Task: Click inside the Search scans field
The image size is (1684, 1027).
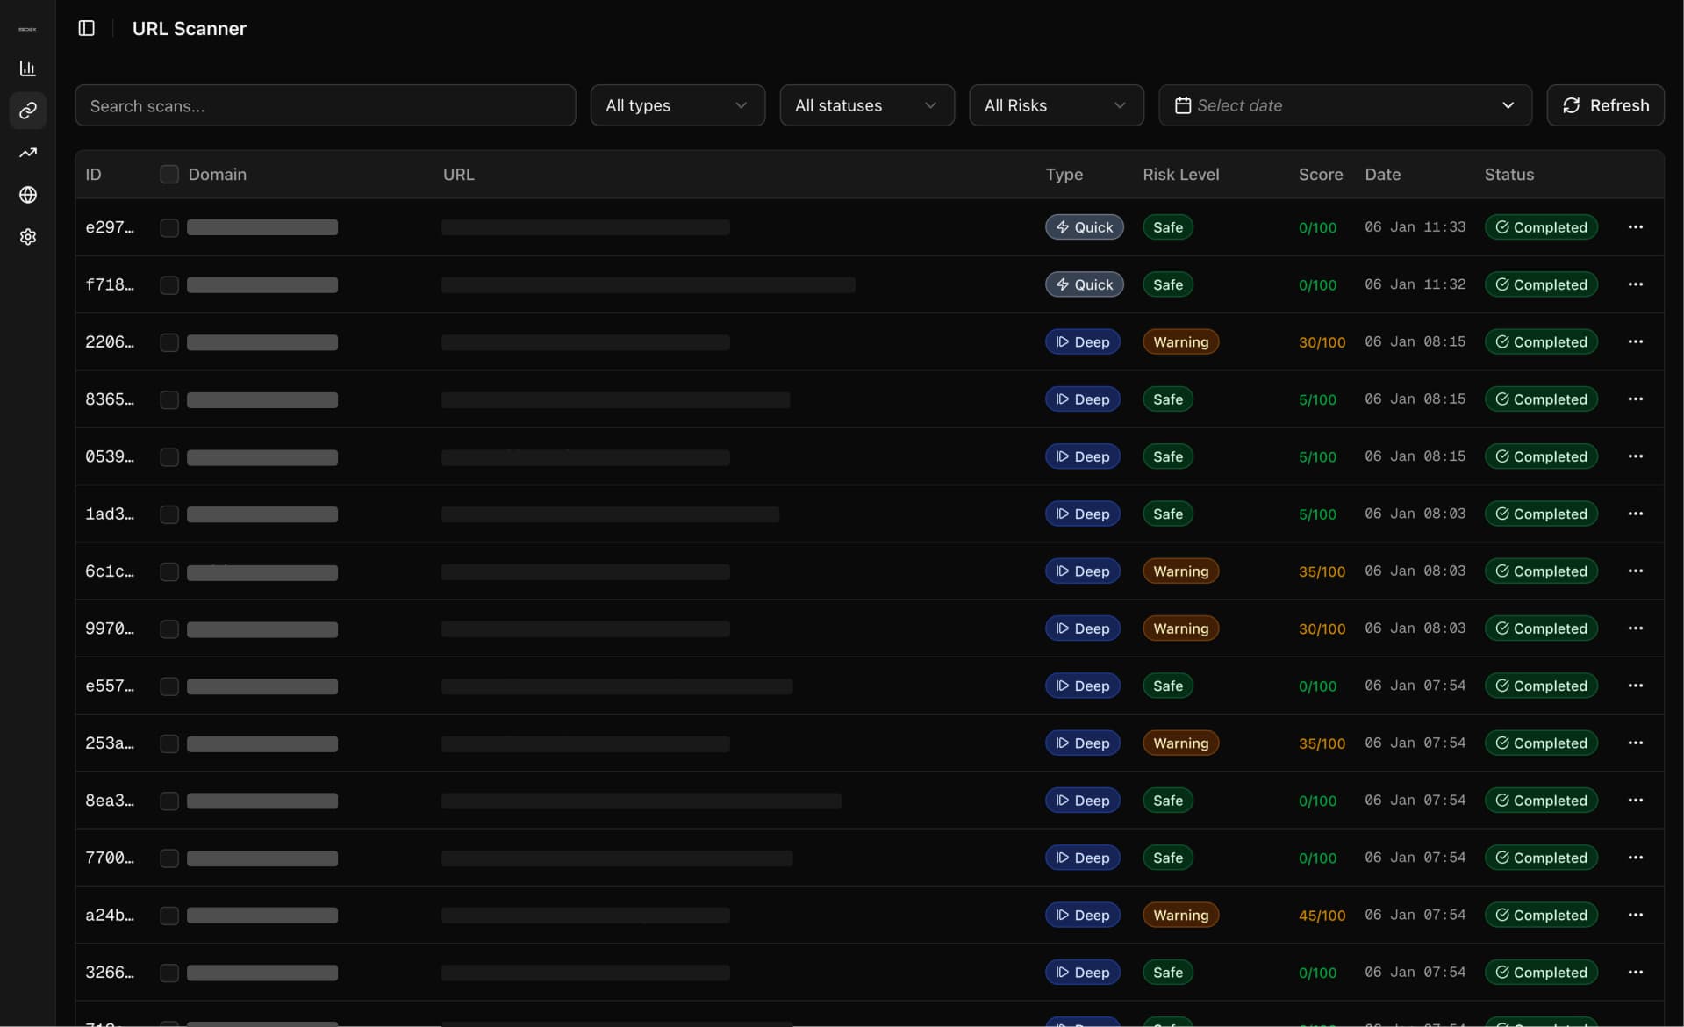Action: point(325,105)
